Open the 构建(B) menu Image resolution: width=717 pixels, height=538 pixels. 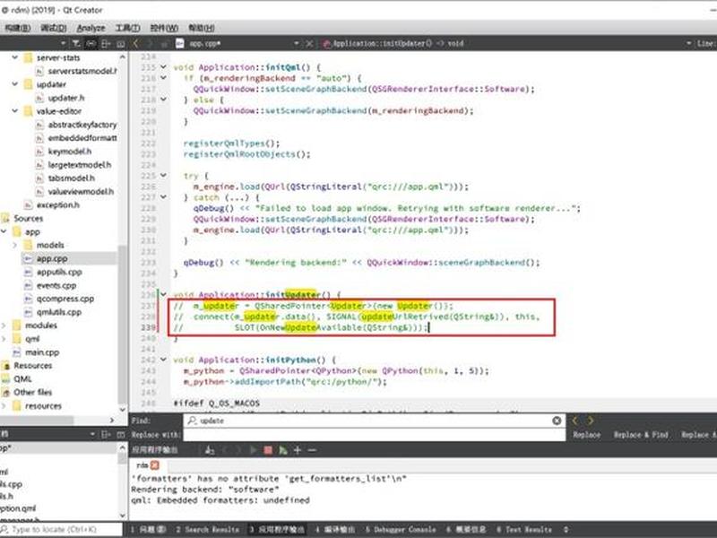tap(17, 28)
